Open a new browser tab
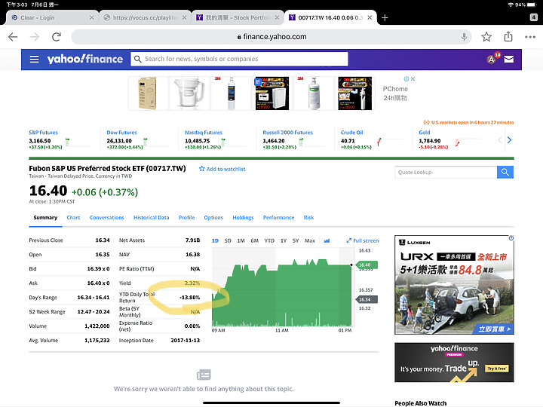The image size is (543, 407). click(385, 17)
